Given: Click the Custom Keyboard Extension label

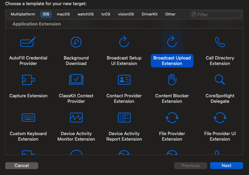Looking at the screenshot, I should coord(28,136).
